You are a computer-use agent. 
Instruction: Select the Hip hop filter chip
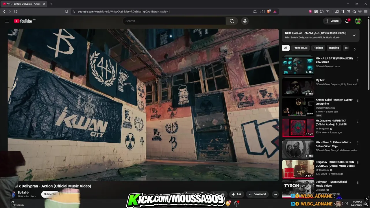[318, 48]
